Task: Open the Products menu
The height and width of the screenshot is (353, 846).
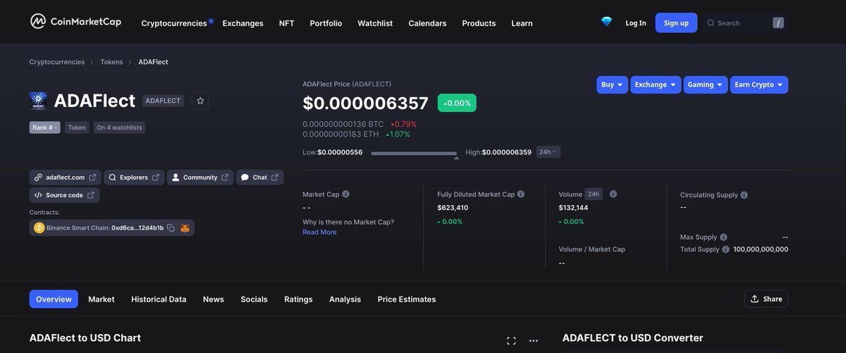Action: 479,23
